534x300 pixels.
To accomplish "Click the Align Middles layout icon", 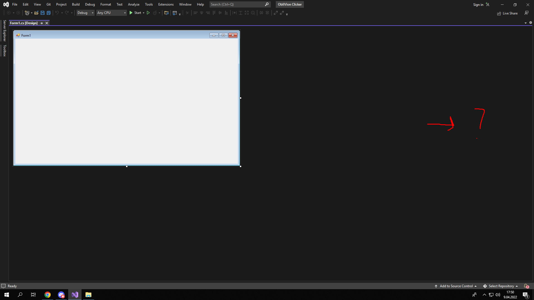I will (220, 13).
